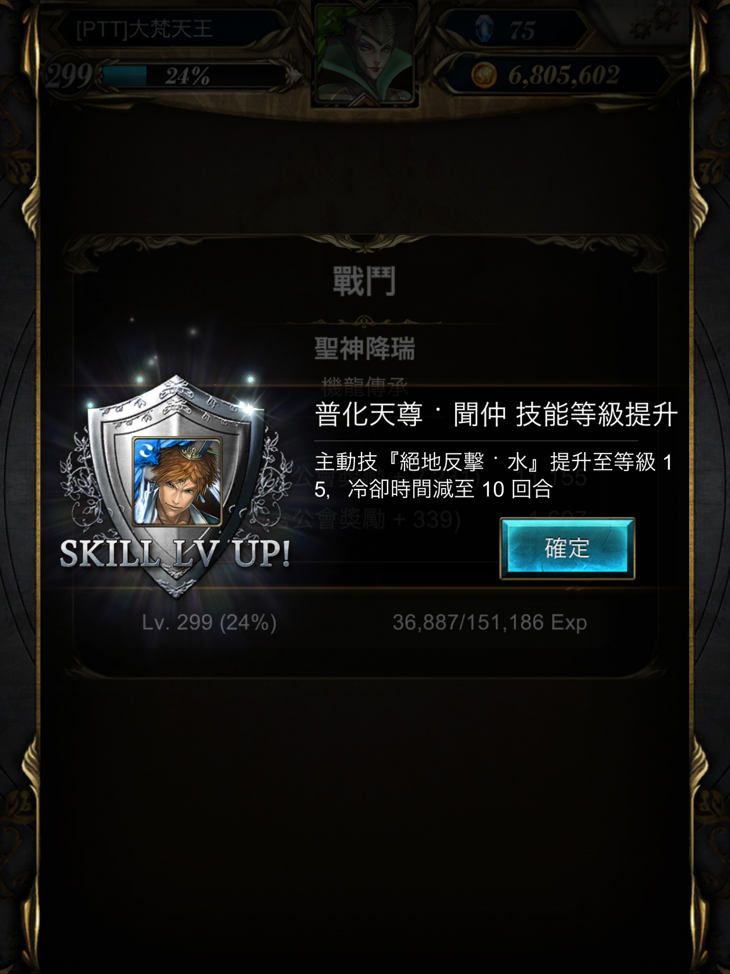730x974 pixels.
Task: Tap the Lv. 299 (24%) label
Action: pyautogui.click(x=209, y=622)
